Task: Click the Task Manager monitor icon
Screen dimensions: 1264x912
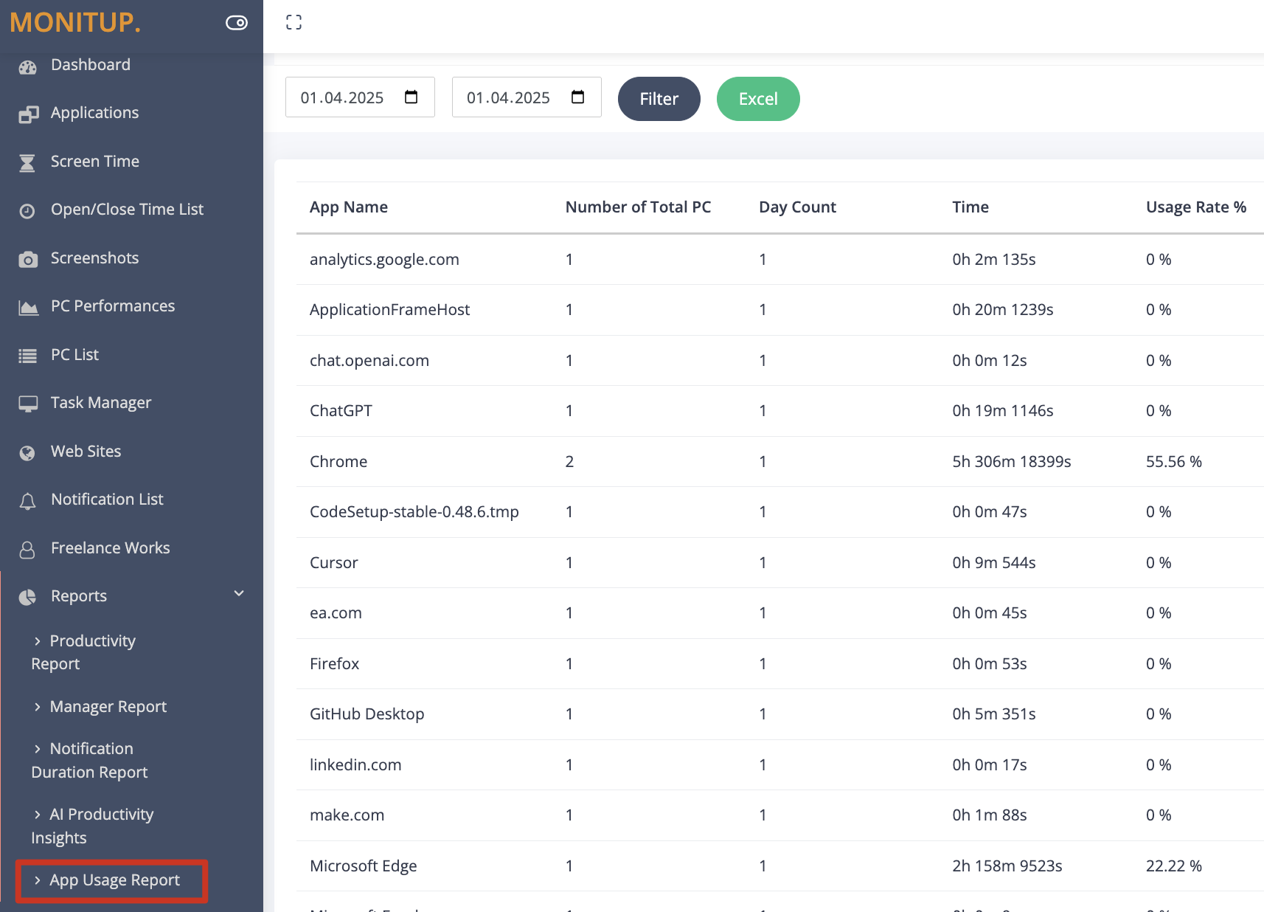Action: [x=28, y=404]
